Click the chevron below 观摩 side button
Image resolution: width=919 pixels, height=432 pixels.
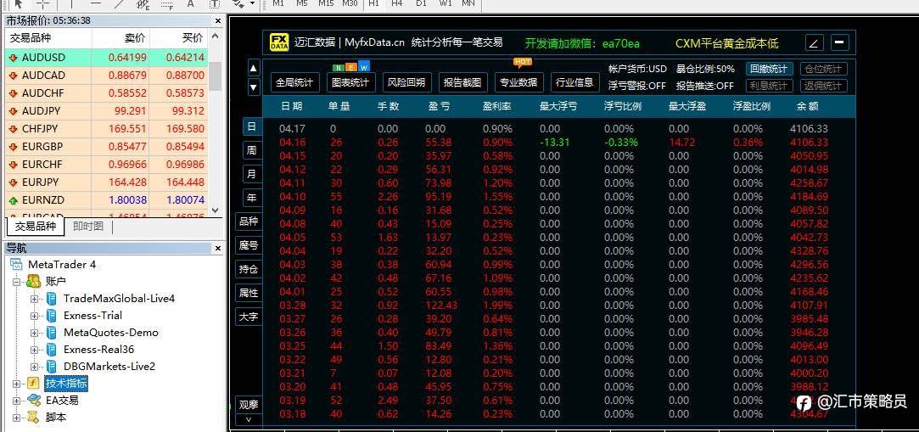click(x=248, y=419)
